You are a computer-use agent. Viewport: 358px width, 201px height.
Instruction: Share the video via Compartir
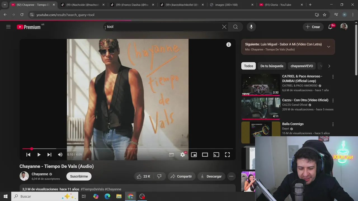click(181, 176)
